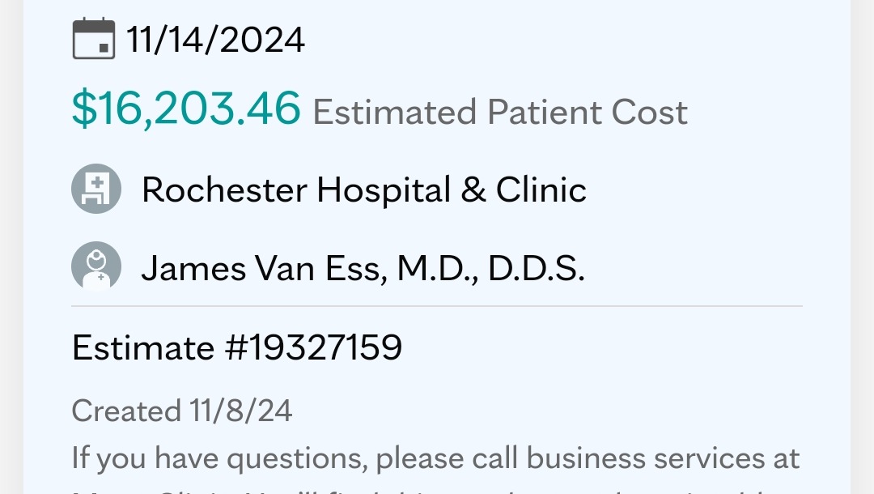Click the cut-off text line at bottom

point(435,489)
